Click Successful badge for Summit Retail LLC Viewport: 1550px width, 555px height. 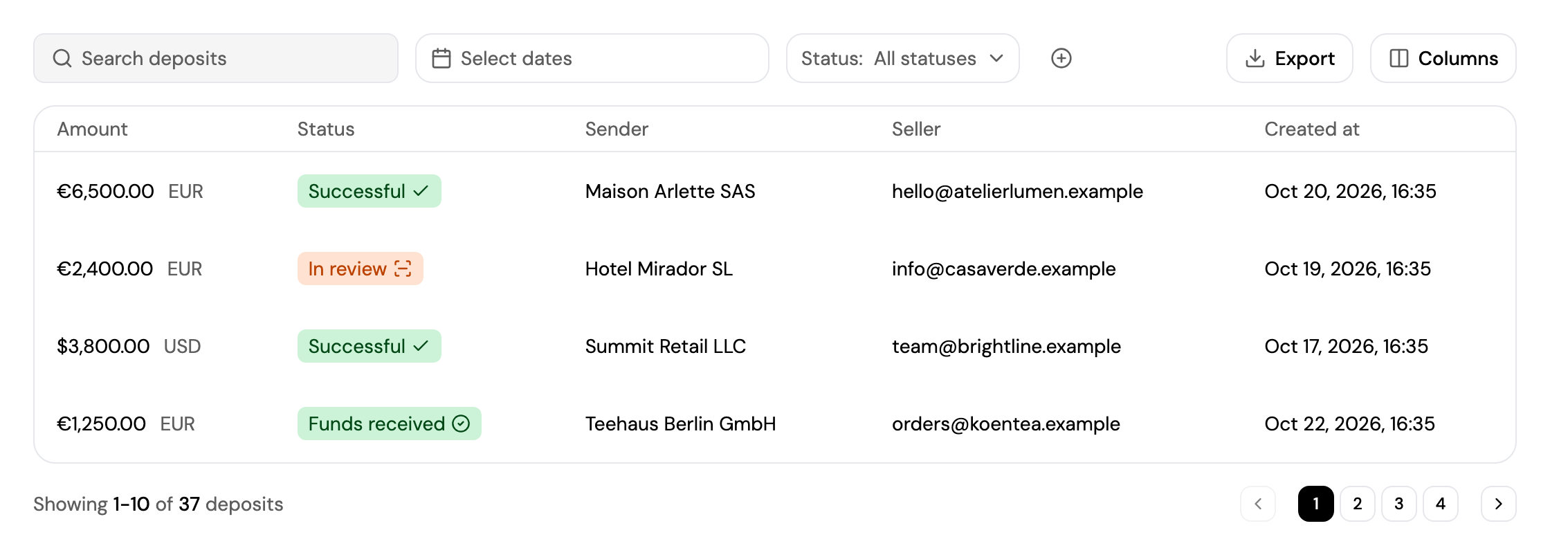[370, 346]
